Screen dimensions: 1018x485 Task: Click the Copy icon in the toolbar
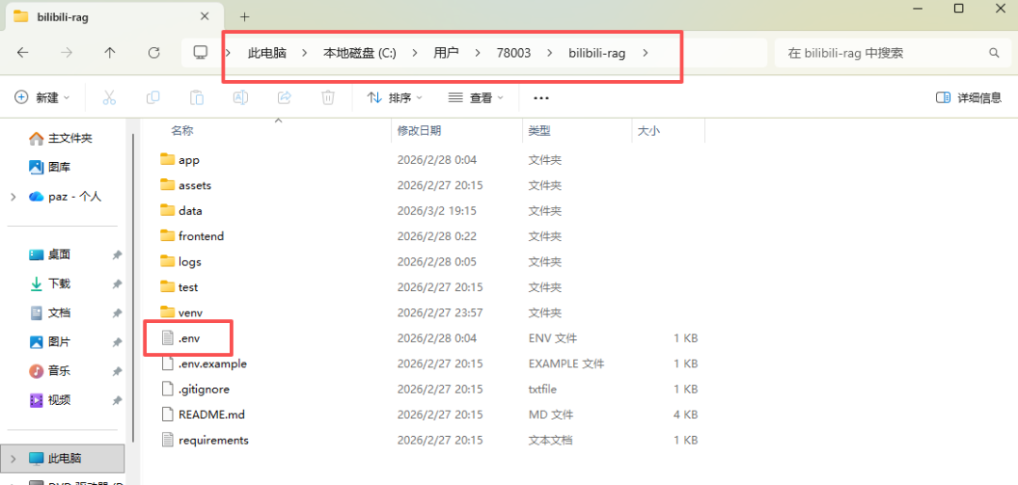[x=154, y=97]
